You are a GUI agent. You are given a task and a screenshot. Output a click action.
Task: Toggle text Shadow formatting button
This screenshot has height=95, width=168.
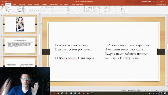coord(37,10)
